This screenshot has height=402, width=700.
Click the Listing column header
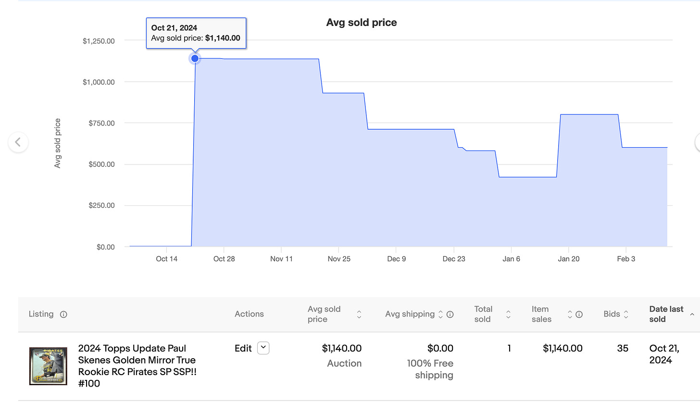(x=41, y=314)
